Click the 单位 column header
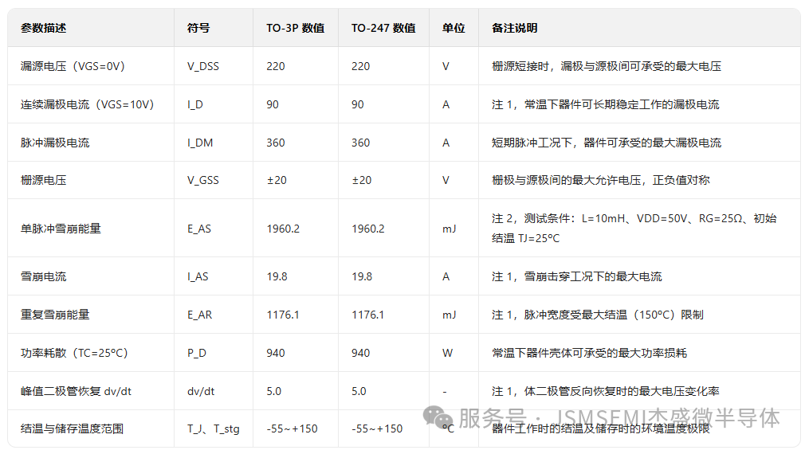Image resolution: width=805 pixels, height=450 pixels. pyautogui.click(x=454, y=28)
